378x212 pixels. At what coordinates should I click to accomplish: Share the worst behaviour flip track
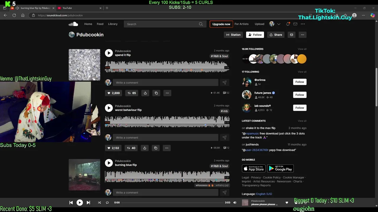point(145,148)
